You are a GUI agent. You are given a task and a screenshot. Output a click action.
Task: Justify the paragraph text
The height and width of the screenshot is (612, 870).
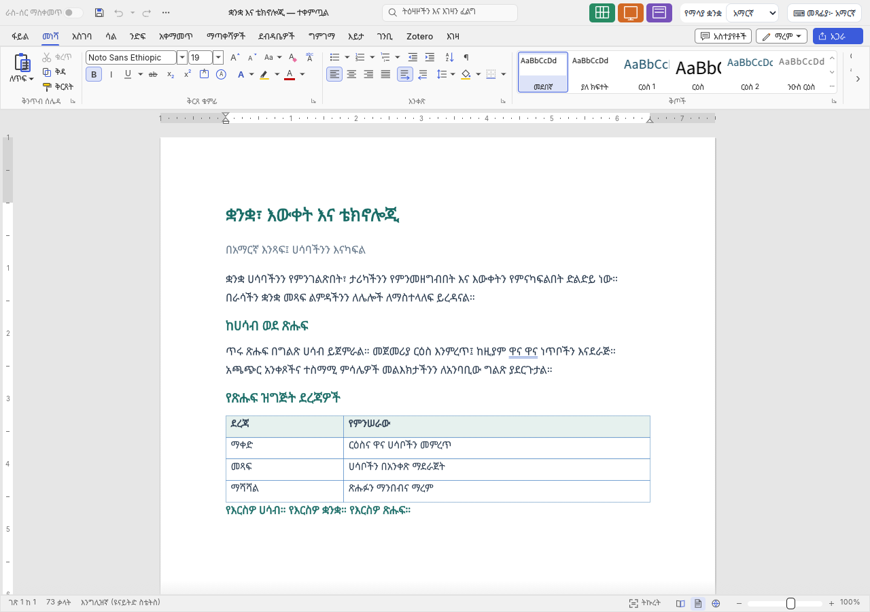pyautogui.click(x=385, y=74)
